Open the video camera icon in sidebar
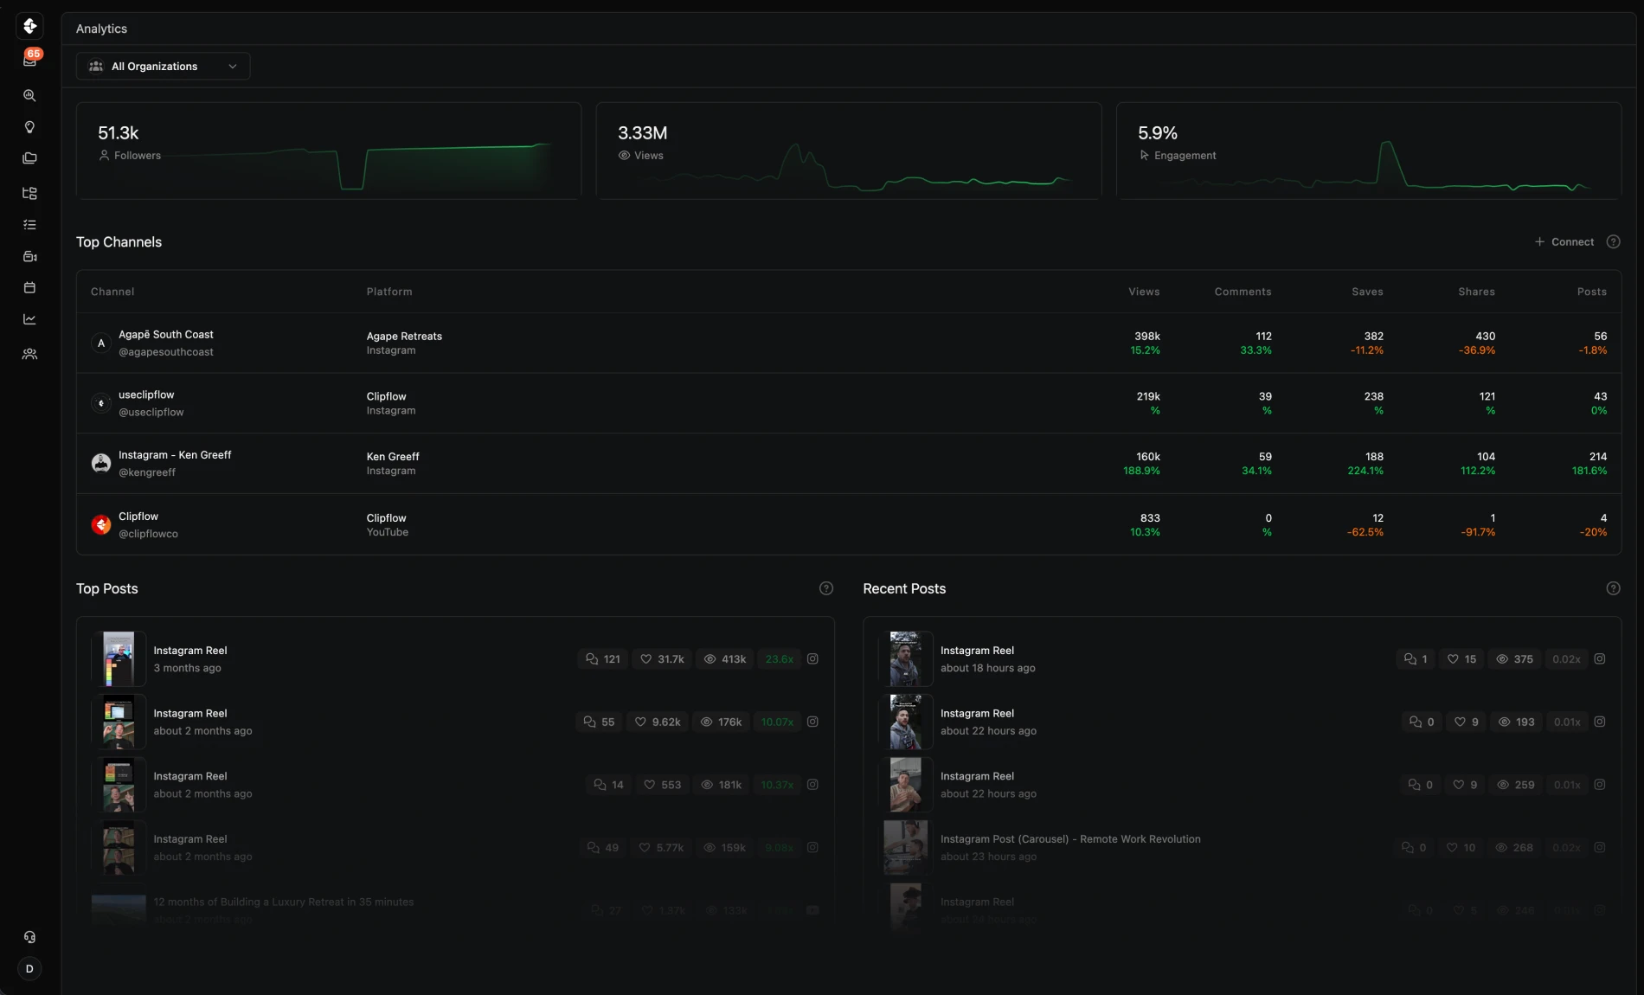The width and height of the screenshot is (1644, 995). [29, 256]
